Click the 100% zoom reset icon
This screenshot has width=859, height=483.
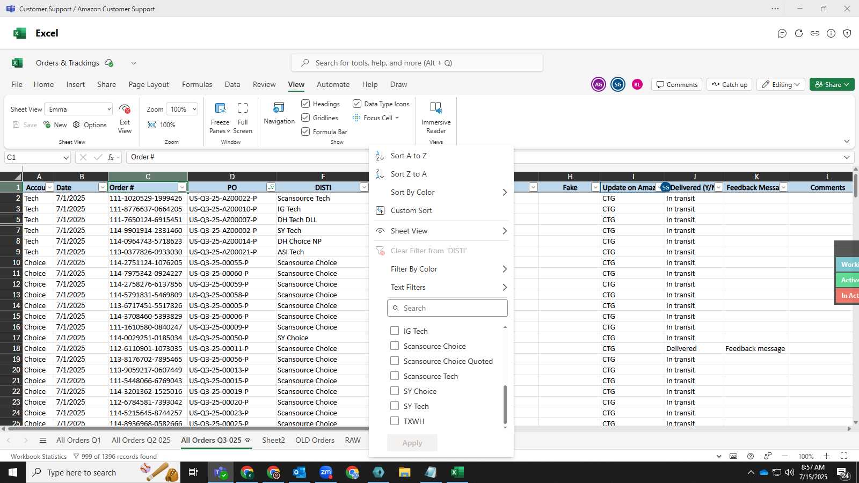tap(152, 125)
